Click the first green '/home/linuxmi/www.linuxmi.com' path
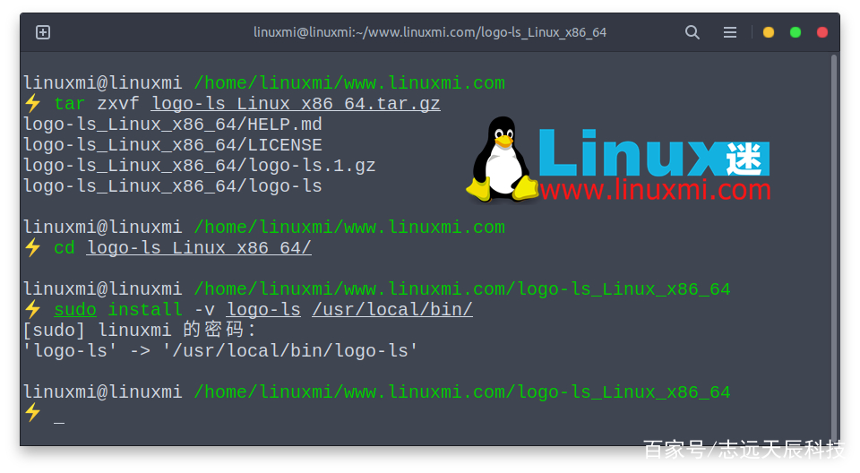The height and width of the screenshot is (473, 860). (x=349, y=83)
